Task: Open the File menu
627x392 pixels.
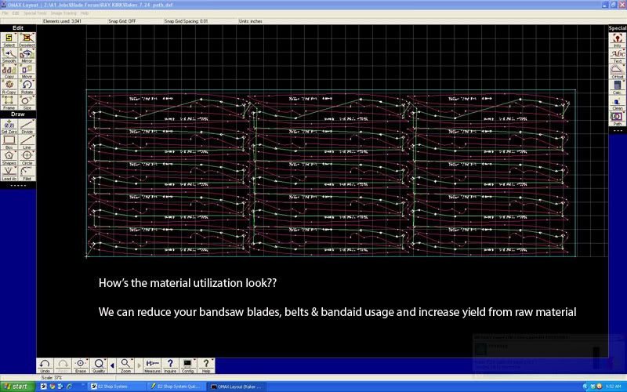Action: [5, 13]
